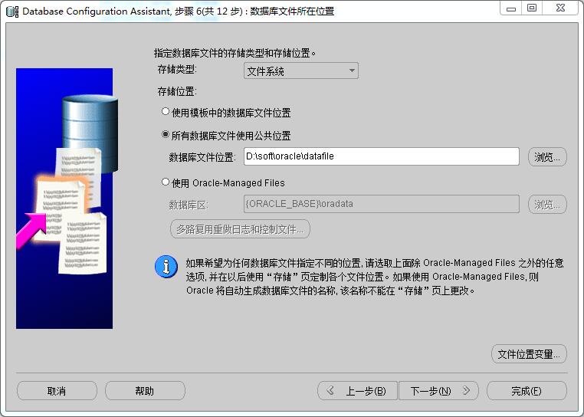Click the blue information icon
Screen dimensions: 584x417
[x=166, y=267]
